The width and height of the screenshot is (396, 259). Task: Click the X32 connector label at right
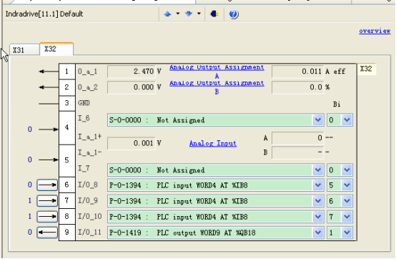pyautogui.click(x=366, y=69)
